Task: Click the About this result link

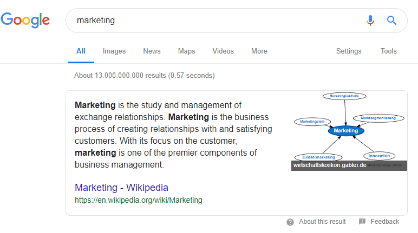Action: point(322,222)
